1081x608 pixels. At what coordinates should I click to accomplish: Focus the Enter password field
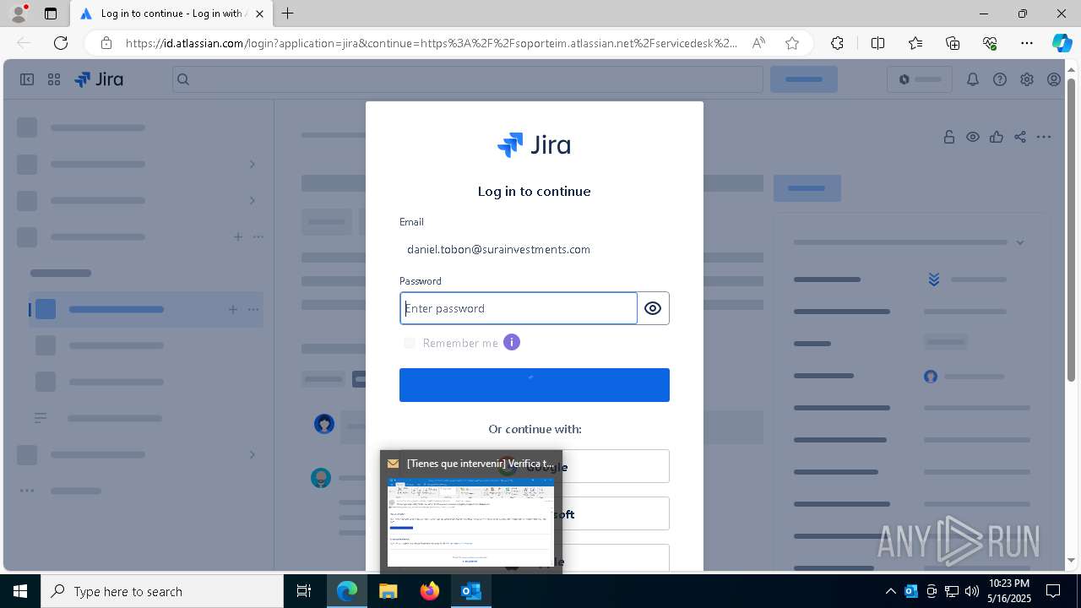pyautogui.click(x=519, y=308)
